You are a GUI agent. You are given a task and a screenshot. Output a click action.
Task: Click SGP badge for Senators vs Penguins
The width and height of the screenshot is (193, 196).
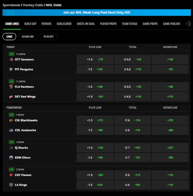(x=11, y=54)
